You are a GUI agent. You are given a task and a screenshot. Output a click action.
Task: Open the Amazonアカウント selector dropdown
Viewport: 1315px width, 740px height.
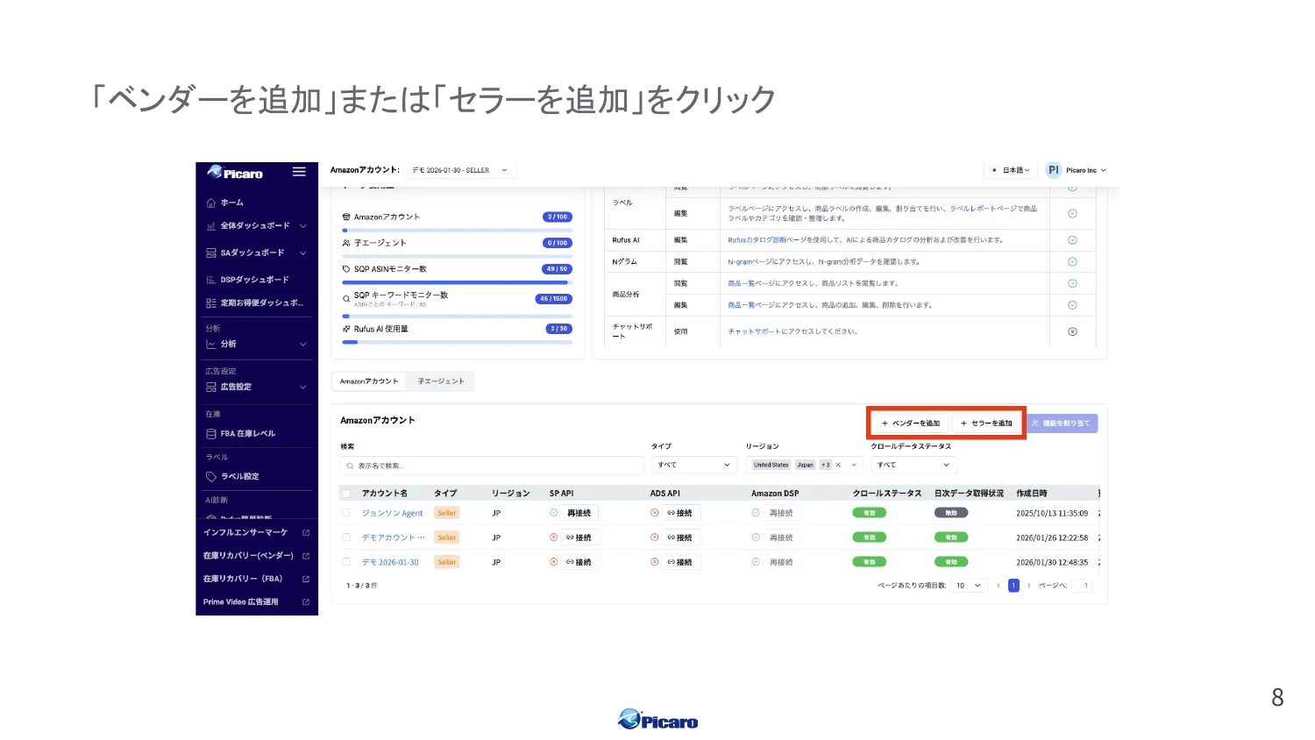(460, 170)
